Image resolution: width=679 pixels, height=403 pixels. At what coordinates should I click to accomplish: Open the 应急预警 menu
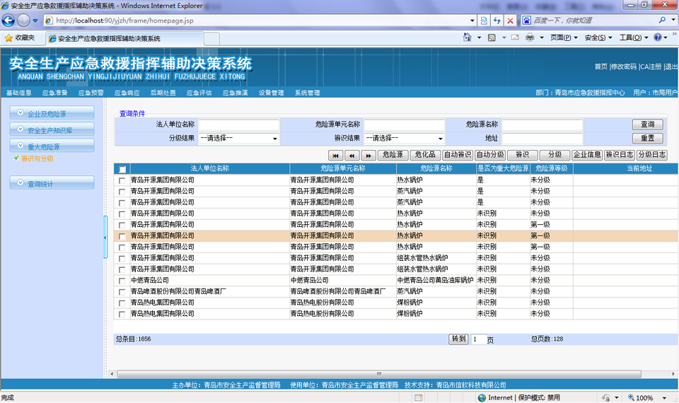91,93
